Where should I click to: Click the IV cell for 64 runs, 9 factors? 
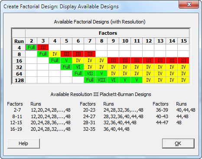coord(113,73)
